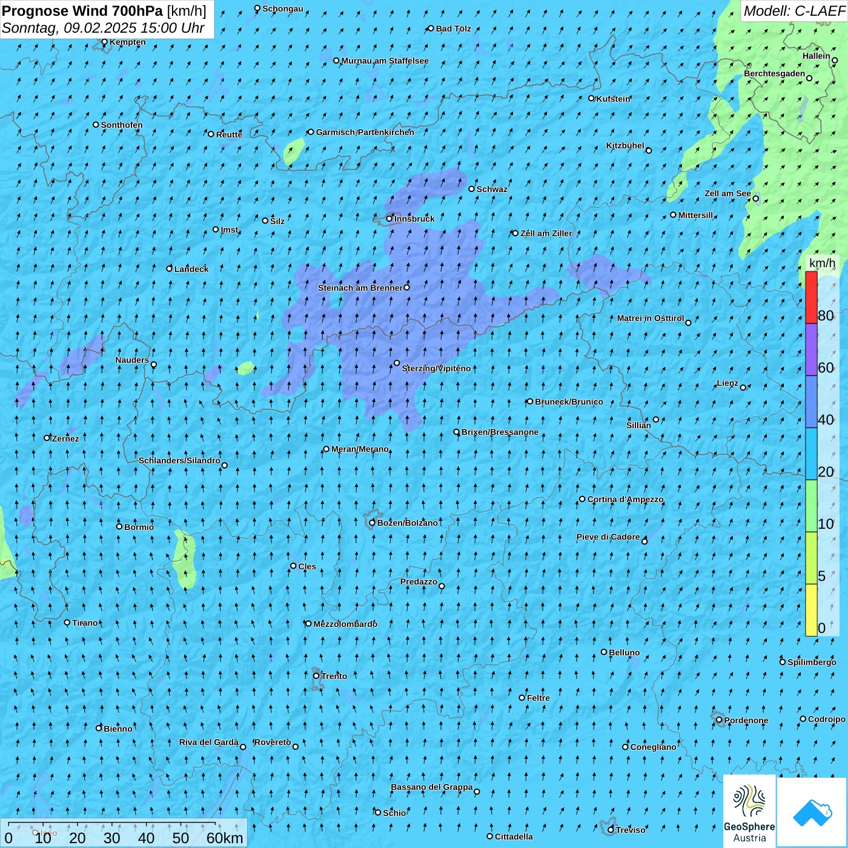Click the Bassano del Grappa label
Image resolution: width=848 pixels, height=848 pixels.
pyautogui.click(x=432, y=787)
